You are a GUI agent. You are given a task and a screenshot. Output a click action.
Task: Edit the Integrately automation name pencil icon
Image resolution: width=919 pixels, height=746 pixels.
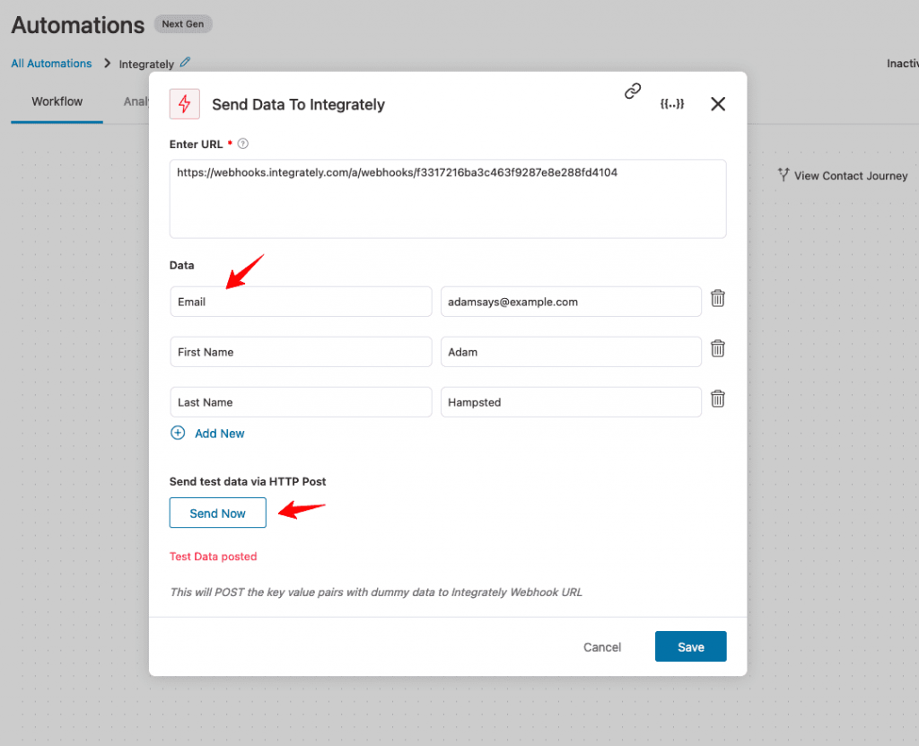click(185, 62)
